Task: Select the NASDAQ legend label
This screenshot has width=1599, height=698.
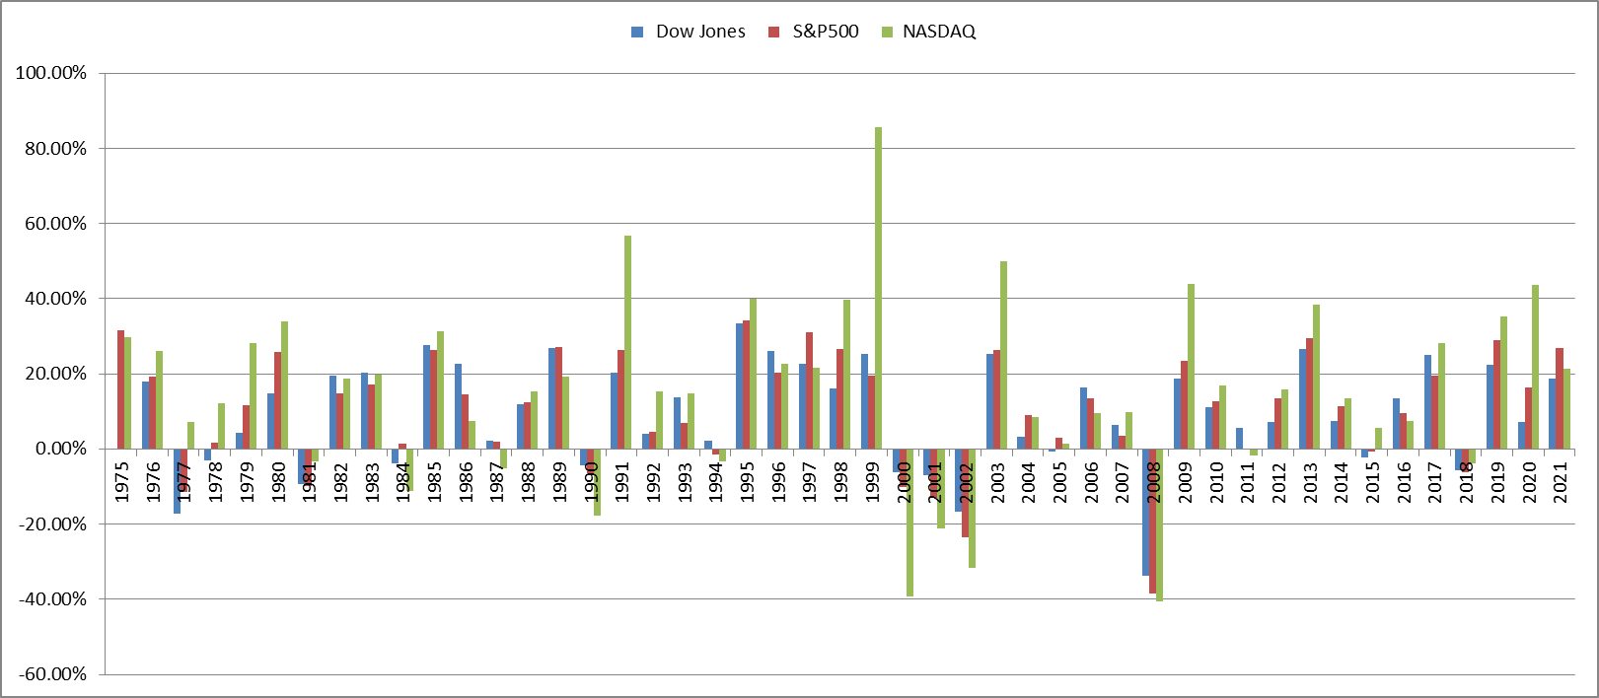Action: pos(940,32)
